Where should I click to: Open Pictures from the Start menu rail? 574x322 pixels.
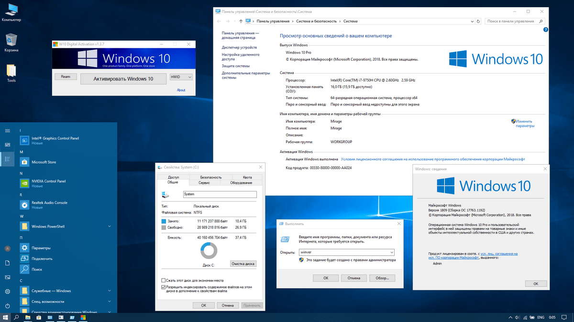7,277
